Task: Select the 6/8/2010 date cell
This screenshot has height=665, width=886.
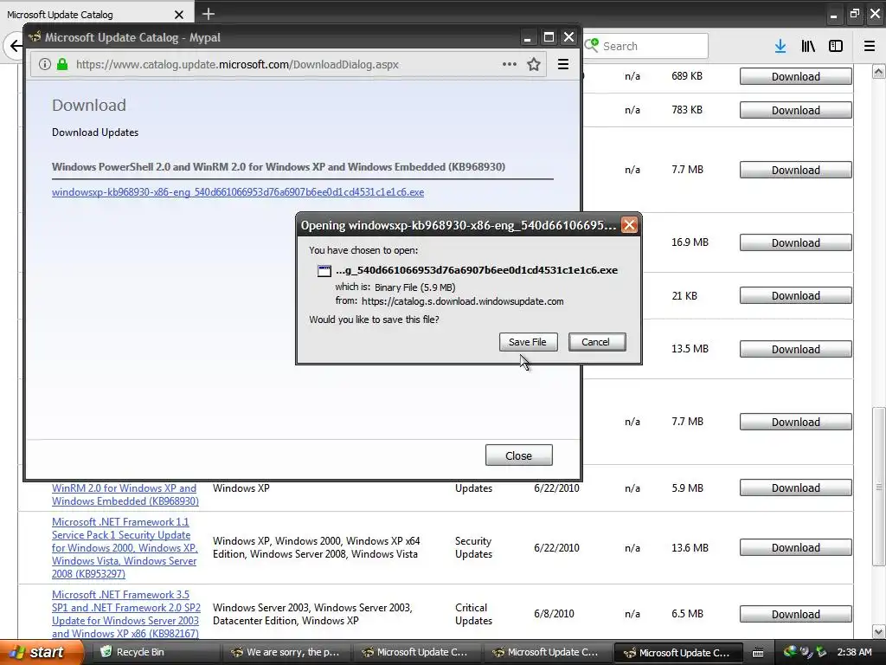Action: [554, 614]
